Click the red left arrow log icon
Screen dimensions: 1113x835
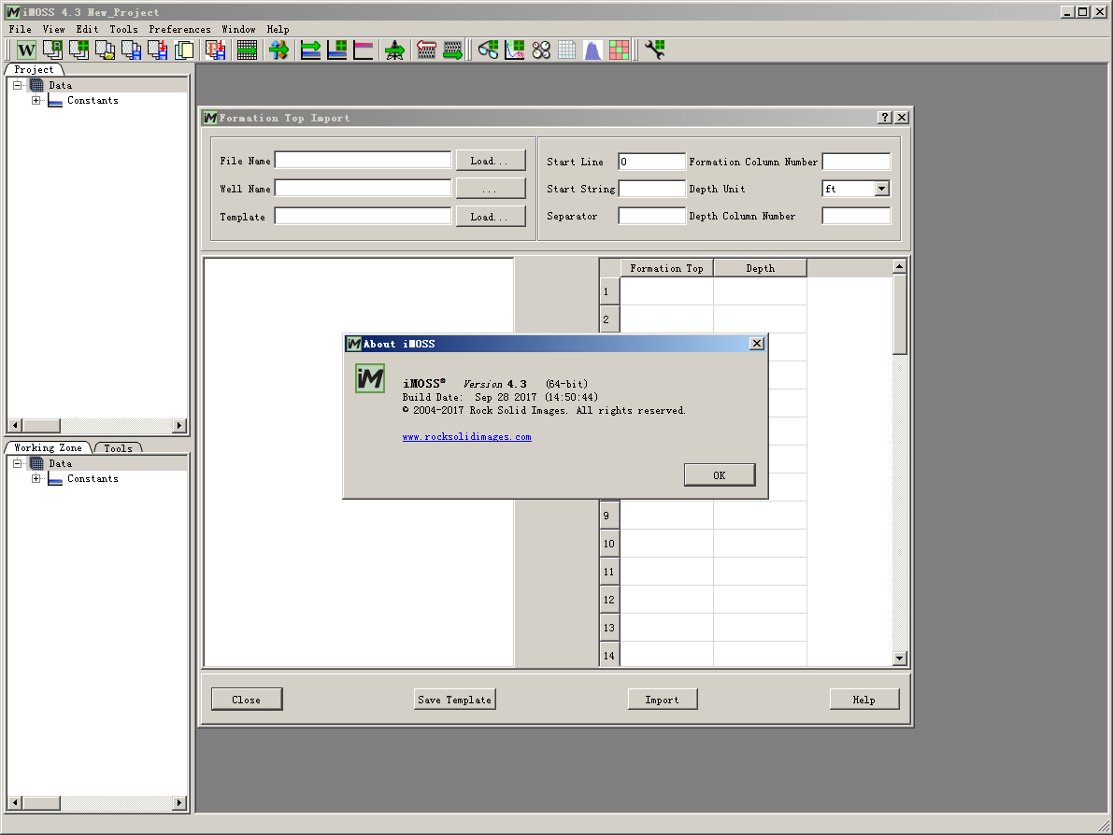[426, 50]
